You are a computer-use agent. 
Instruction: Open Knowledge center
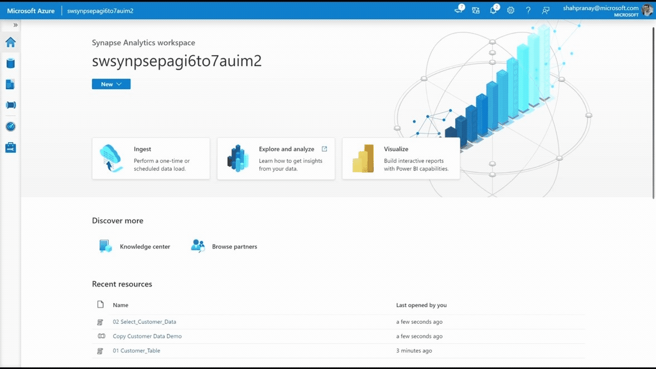(x=145, y=246)
